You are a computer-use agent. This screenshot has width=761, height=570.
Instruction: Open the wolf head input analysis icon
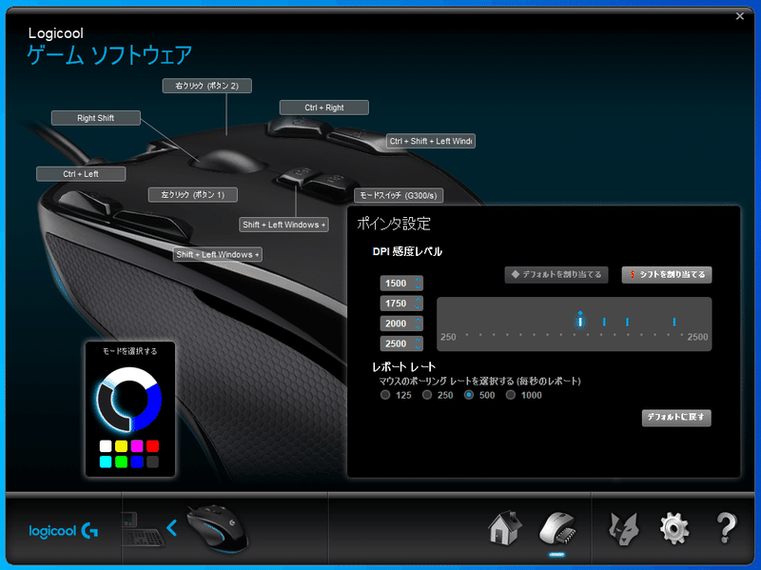coord(623,529)
